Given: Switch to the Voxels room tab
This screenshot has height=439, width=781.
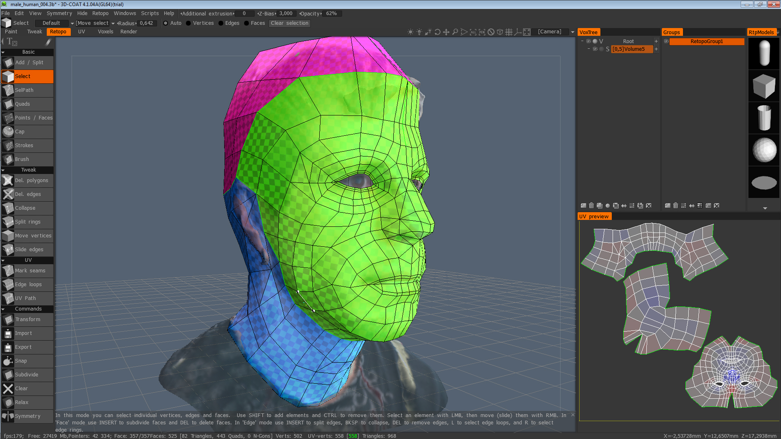Looking at the screenshot, I should coord(105,31).
